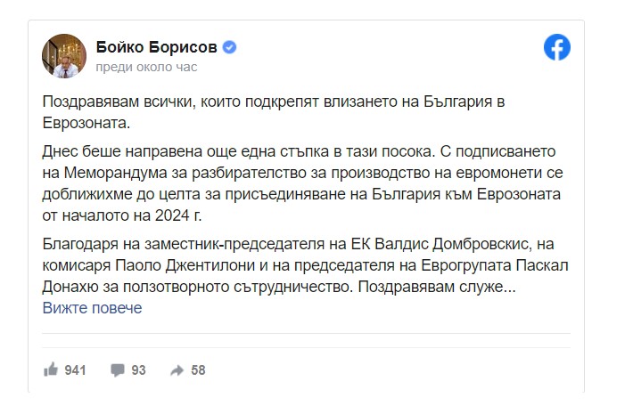Click the blue verified badge
Viewport: 633px width, 414px height.
click(229, 47)
